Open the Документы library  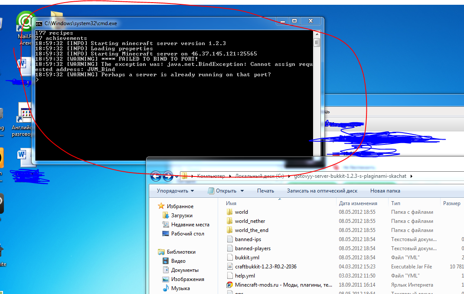coord(185,270)
